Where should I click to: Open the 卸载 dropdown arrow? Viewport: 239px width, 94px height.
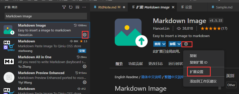coord(179,44)
